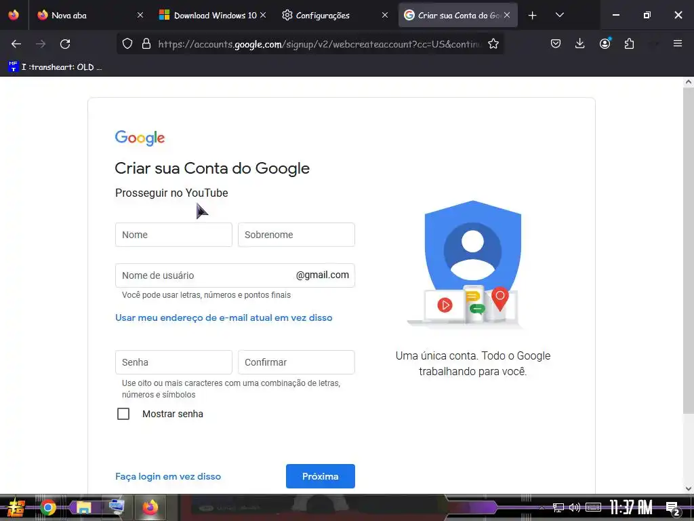
Task: Click the scrollbar up arrow
Action: [689, 81]
